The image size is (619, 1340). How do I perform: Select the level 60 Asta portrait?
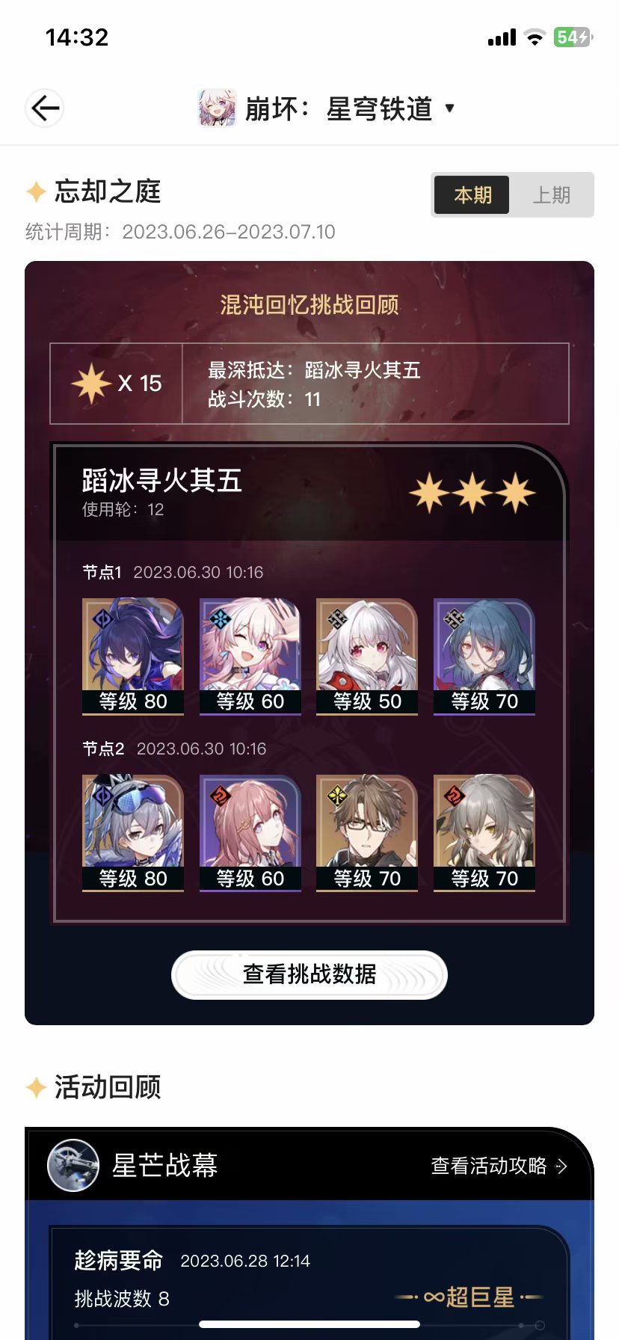pos(250,833)
